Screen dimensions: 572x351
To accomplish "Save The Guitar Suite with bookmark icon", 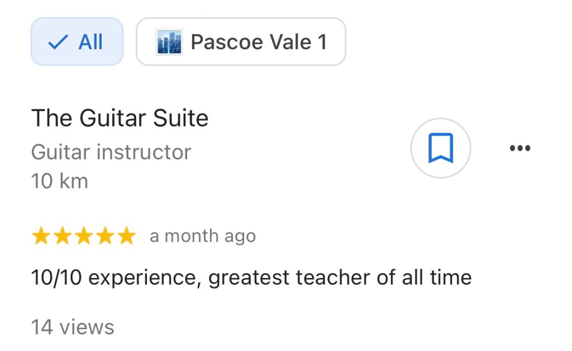I will click(440, 148).
